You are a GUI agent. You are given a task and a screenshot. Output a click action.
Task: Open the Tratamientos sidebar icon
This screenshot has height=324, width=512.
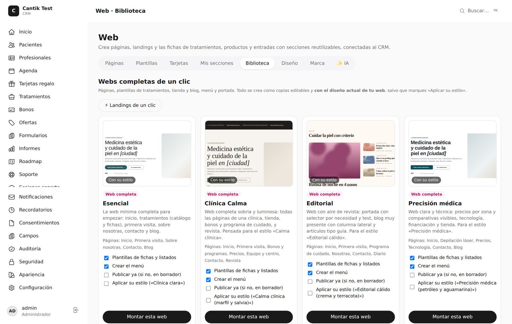(12, 97)
